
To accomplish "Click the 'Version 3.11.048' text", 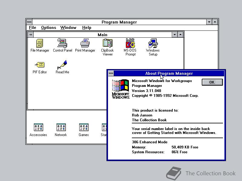I will tap(146, 91).
